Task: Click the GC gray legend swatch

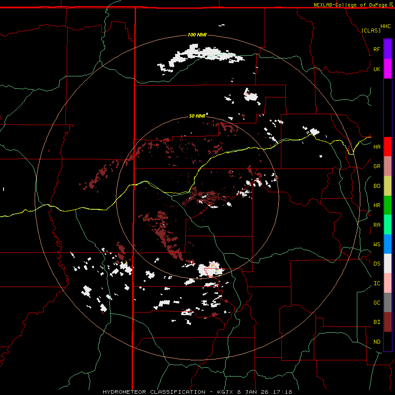Action: [x=388, y=302]
